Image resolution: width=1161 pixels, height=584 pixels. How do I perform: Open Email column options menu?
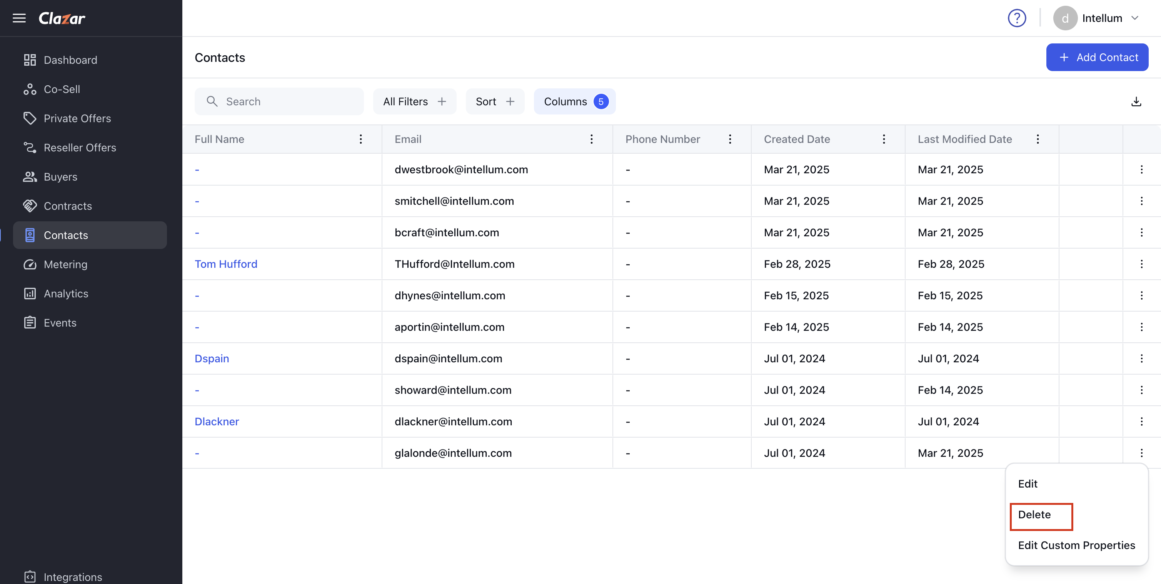point(591,139)
